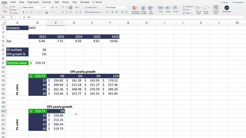246x138 pixels.
Task: Click the Wrap Text button
Action: pos(91,7)
